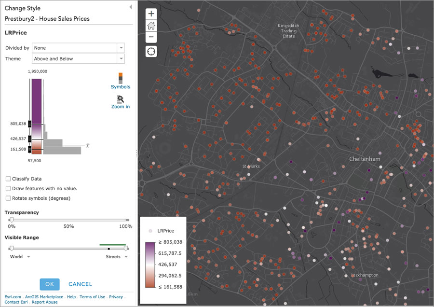Image resolution: width=434 pixels, height=307 pixels.
Task: Enable the Classify Data checkbox
Action: coord(8,179)
